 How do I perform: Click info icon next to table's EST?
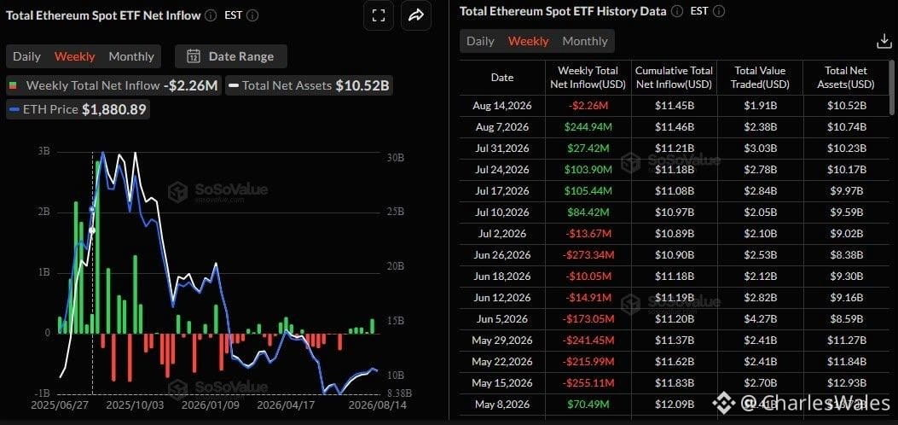pos(719,11)
